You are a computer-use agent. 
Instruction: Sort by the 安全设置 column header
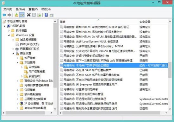click(153, 22)
